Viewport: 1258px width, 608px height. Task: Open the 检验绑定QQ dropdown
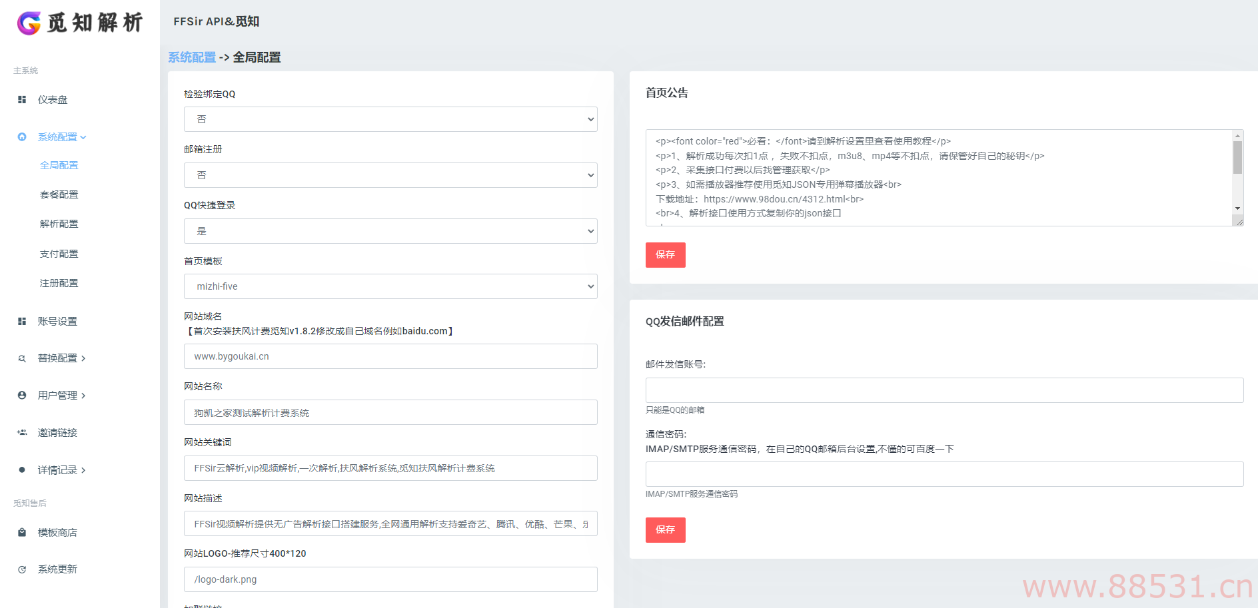coord(390,119)
